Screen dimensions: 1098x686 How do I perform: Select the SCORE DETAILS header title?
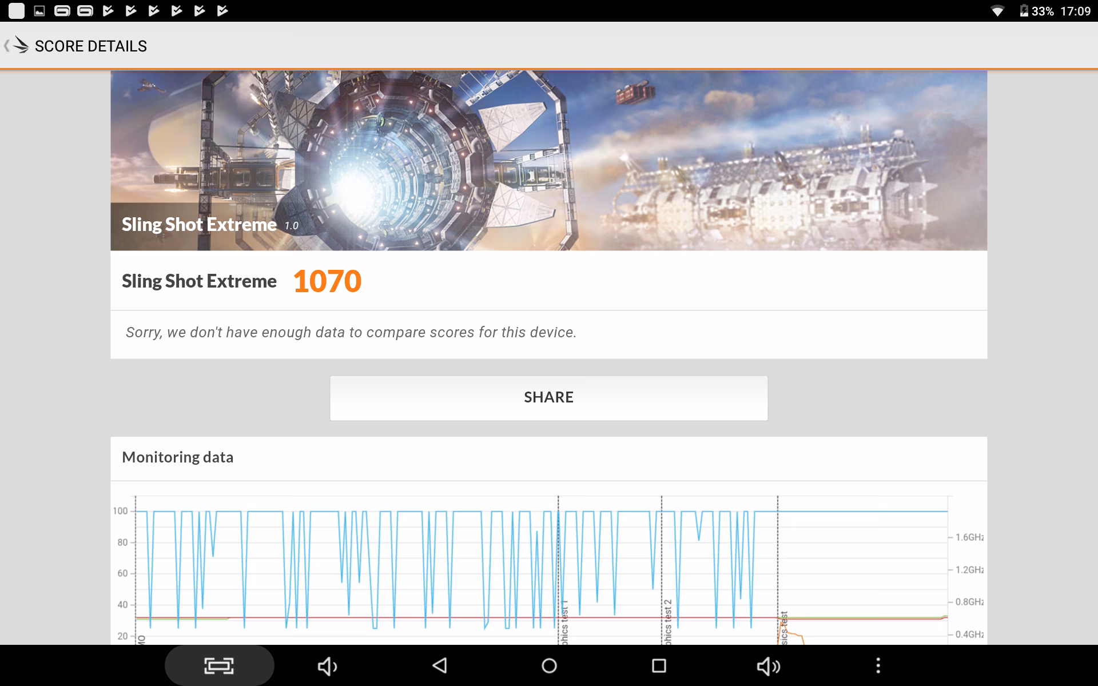91,46
